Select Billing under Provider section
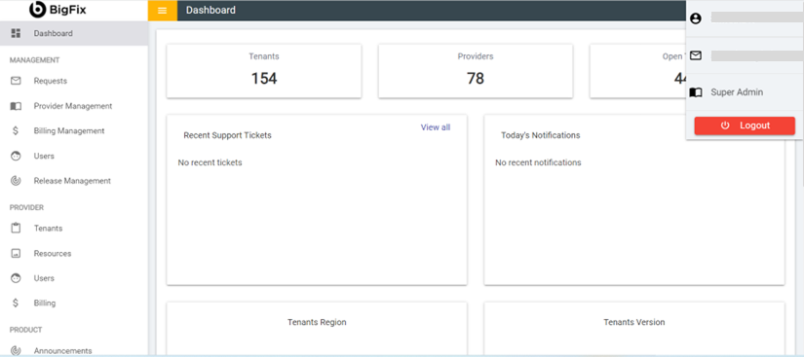804x357 pixels. (74, 303)
